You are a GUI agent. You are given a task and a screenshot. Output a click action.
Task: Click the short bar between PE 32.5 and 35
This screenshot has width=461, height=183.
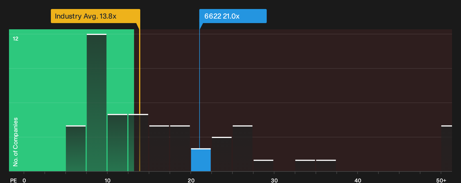click(x=305, y=166)
